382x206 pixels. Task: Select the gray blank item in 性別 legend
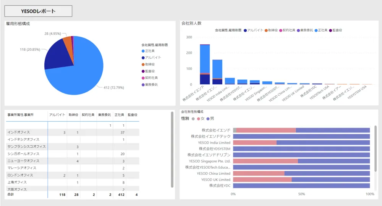pos(193,119)
